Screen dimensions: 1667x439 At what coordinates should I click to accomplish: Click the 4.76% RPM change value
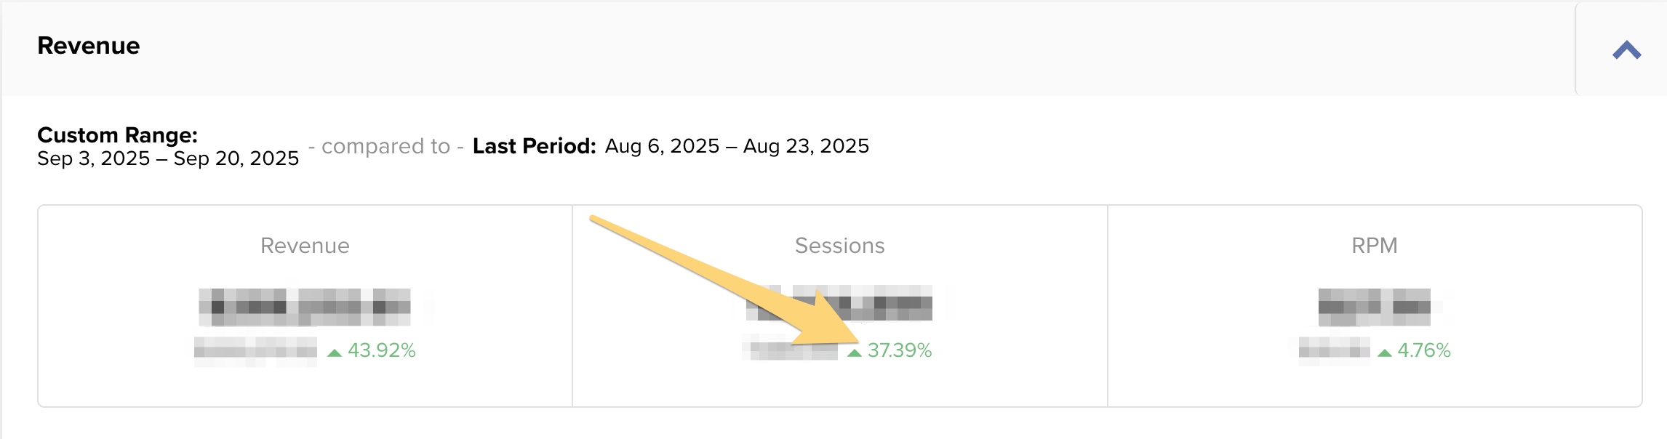point(1424,350)
